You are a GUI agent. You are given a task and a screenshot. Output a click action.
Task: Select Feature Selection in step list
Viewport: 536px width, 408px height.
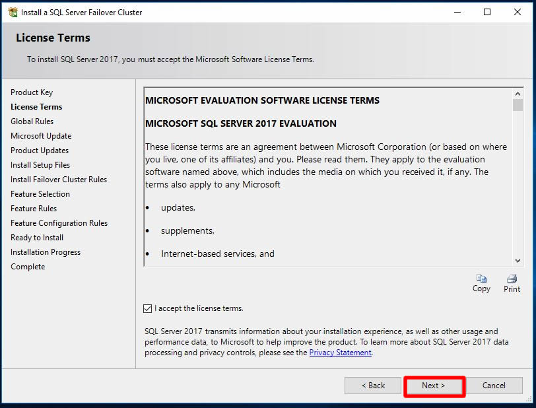tap(40, 194)
